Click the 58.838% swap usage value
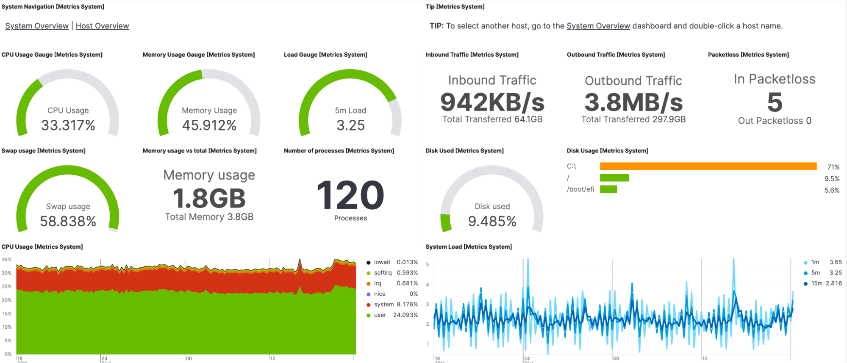The image size is (847, 363). pos(68,221)
